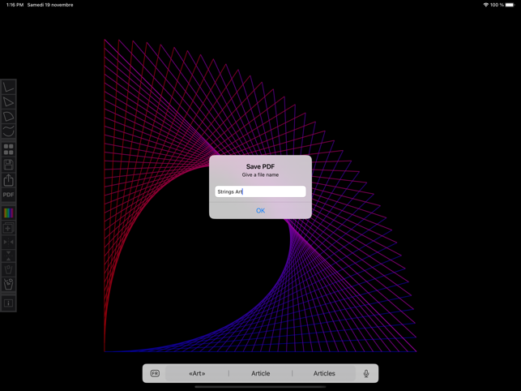
Task: Open the four-squares gallery grid
Action: [x=8, y=149]
